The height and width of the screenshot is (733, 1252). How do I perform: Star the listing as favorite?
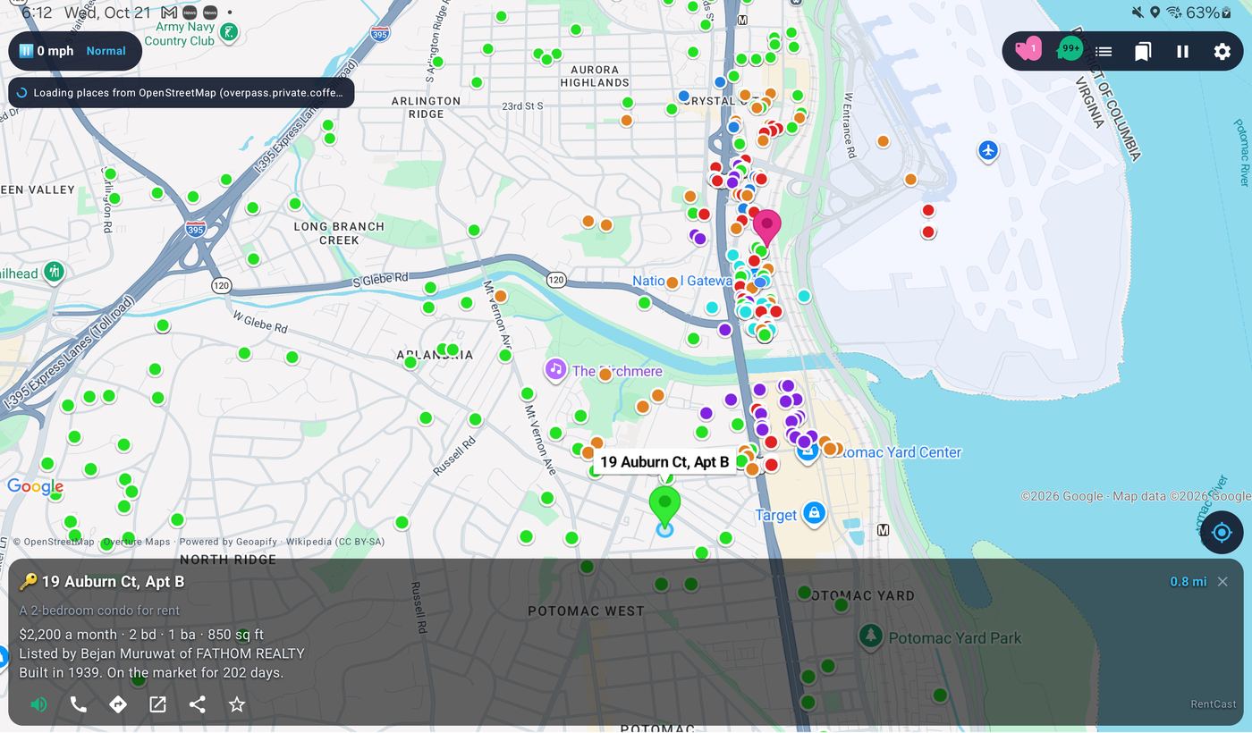click(237, 704)
